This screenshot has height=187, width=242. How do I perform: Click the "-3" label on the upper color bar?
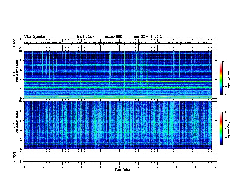click(x=225, y=61)
